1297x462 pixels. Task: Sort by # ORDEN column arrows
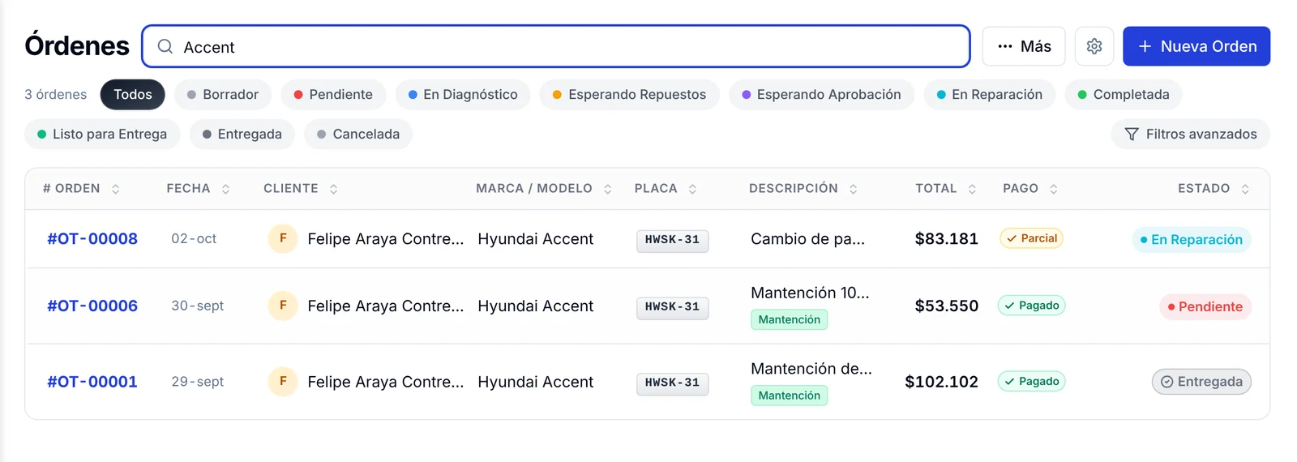pyautogui.click(x=116, y=189)
